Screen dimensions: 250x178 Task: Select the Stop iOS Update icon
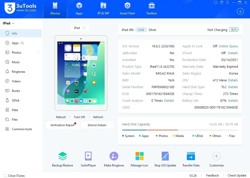tap(165, 156)
